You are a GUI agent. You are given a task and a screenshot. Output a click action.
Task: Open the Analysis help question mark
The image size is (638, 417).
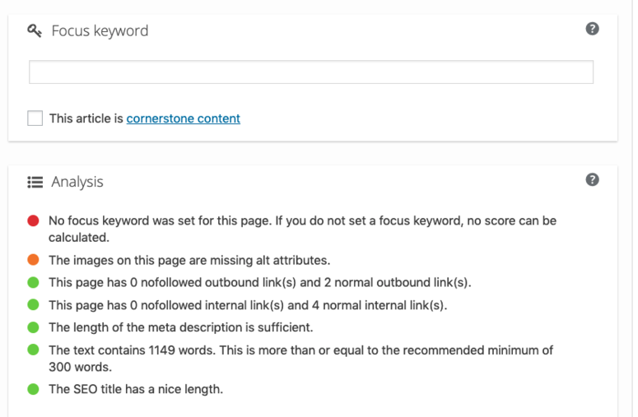coord(592,179)
